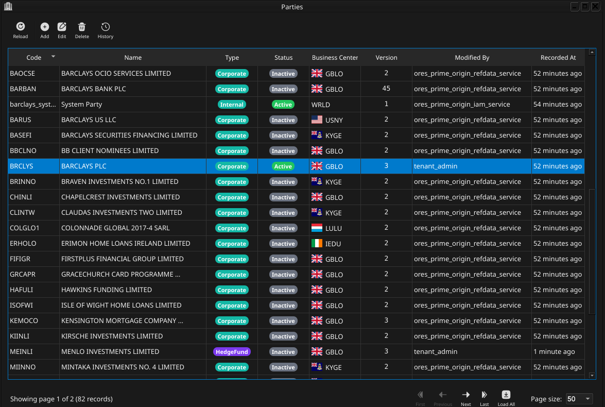Sort by Modified By column header

(x=472, y=58)
